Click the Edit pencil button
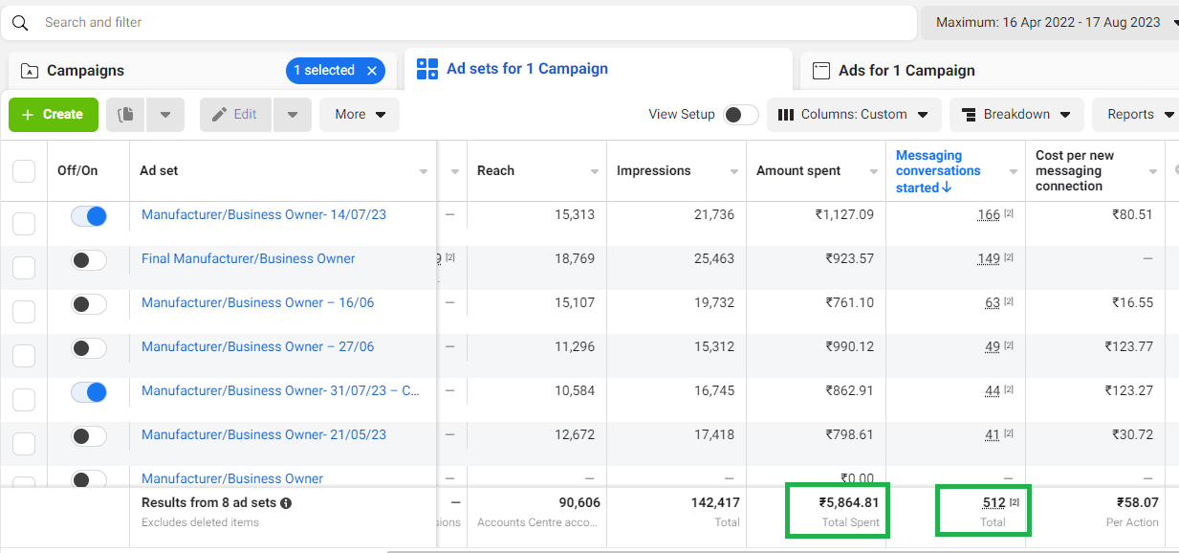The width and height of the screenshot is (1179, 553). 235,115
